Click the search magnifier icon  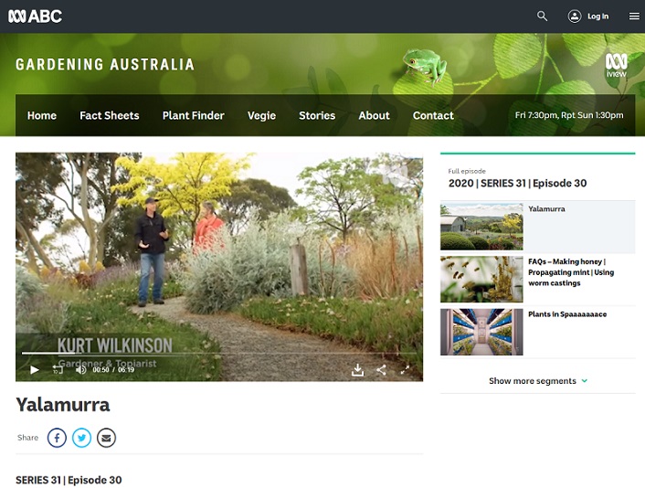542,16
